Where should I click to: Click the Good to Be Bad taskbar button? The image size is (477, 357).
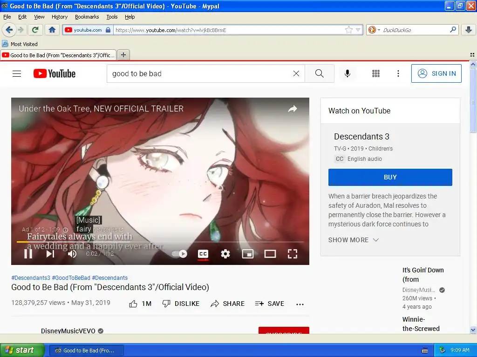click(86, 350)
